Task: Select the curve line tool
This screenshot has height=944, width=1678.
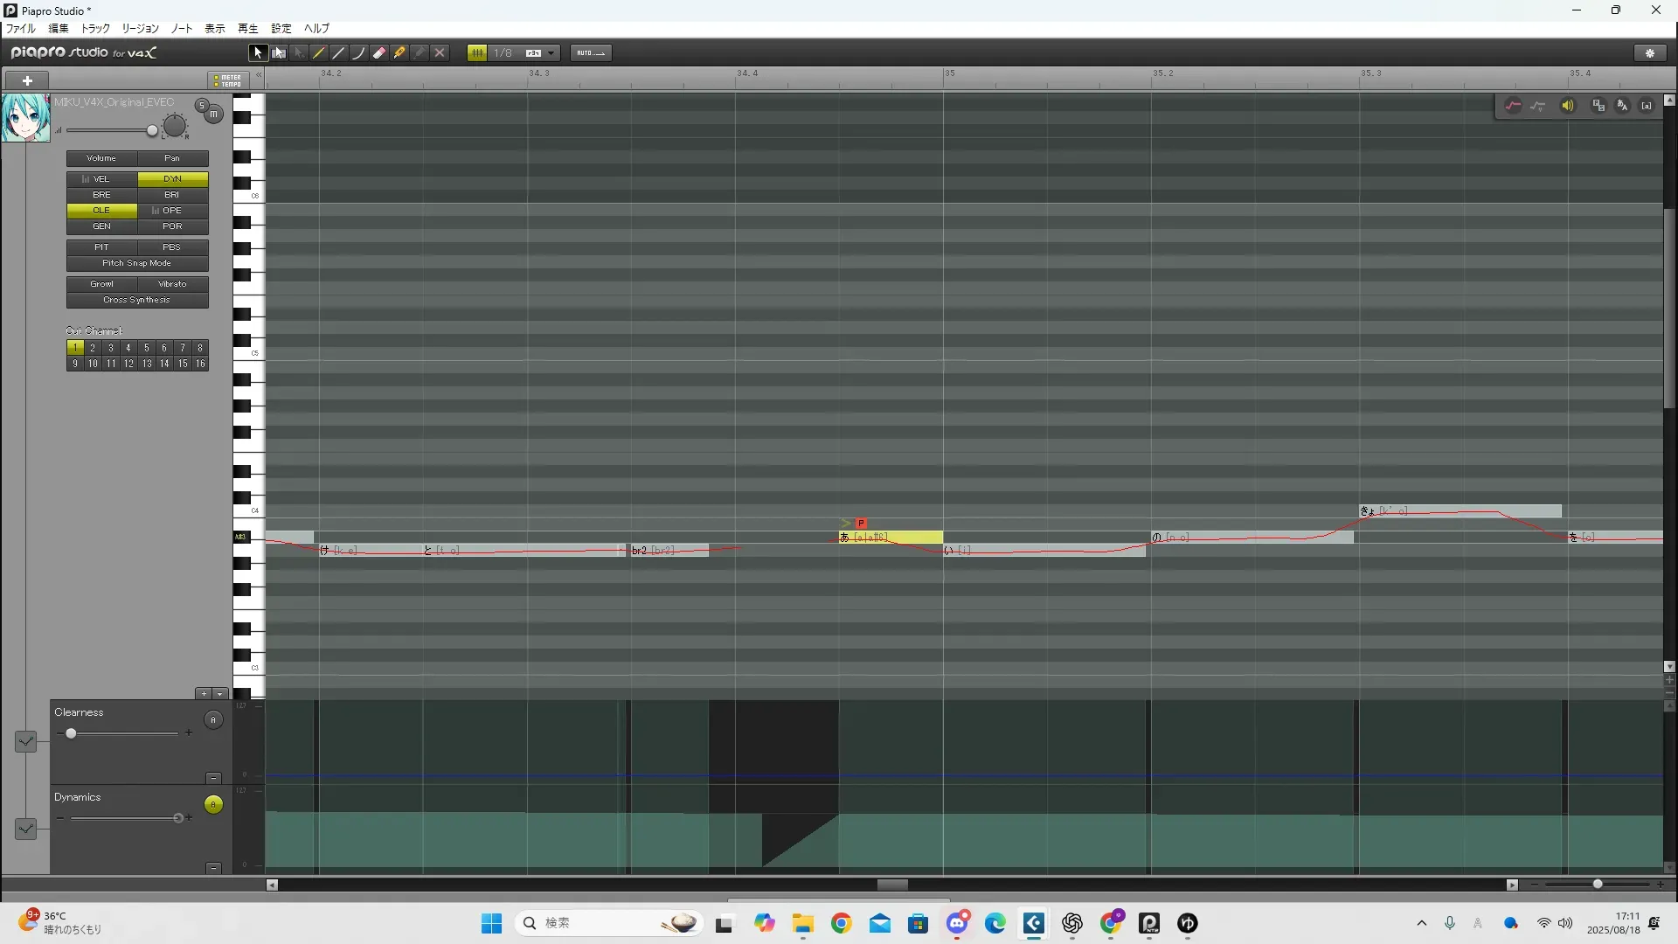Action: [x=358, y=53]
